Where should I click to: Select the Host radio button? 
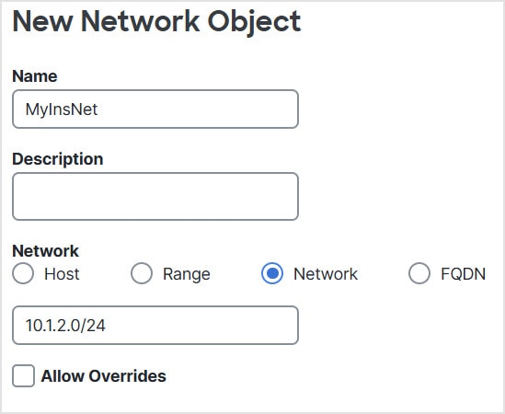23,273
